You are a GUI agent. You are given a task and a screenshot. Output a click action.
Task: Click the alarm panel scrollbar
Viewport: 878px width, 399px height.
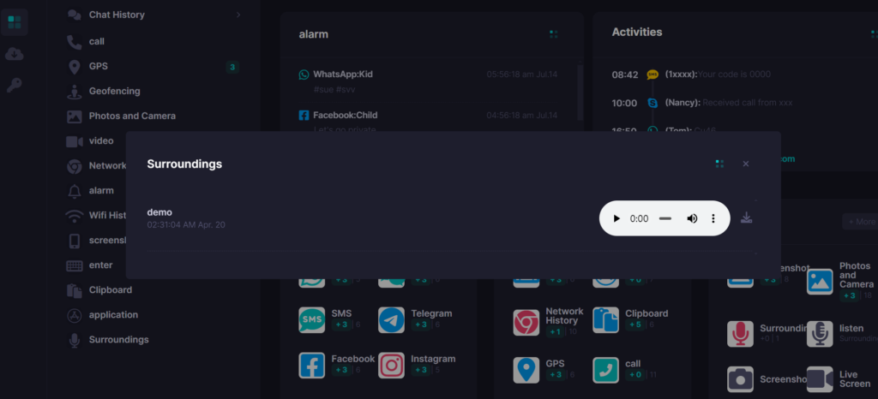pyautogui.click(x=580, y=92)
